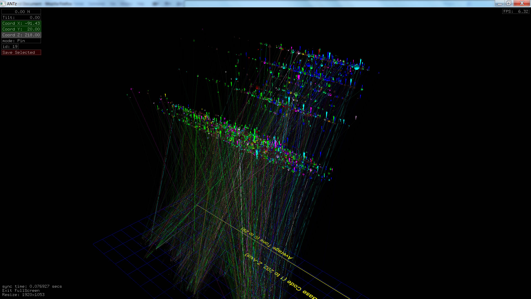Click the Exit FullScreen message text

pyautogui.click(x=21, y=290)
